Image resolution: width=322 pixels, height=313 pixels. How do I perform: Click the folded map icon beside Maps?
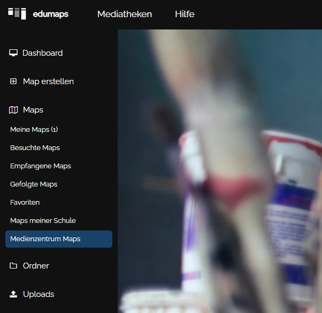point(13,110)
